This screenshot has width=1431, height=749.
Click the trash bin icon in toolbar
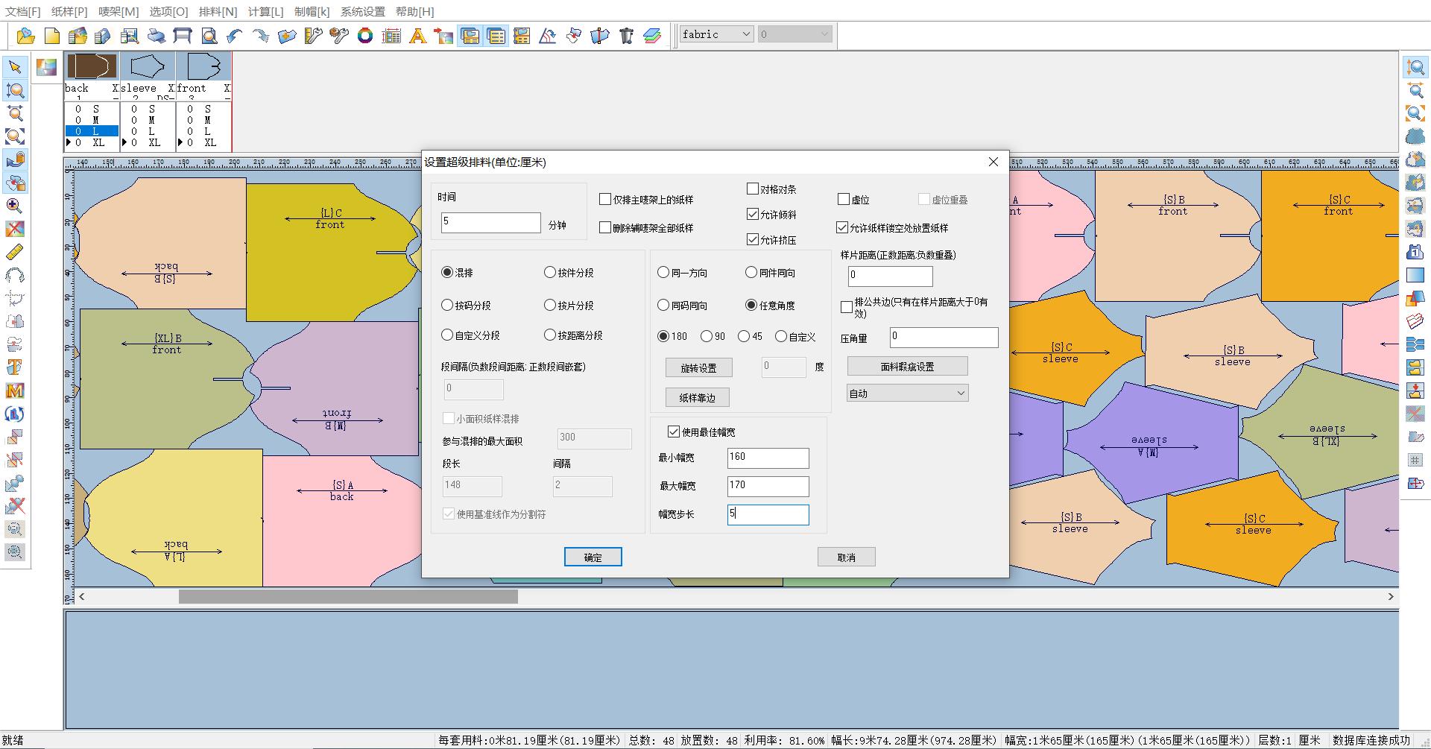[626, 35]
